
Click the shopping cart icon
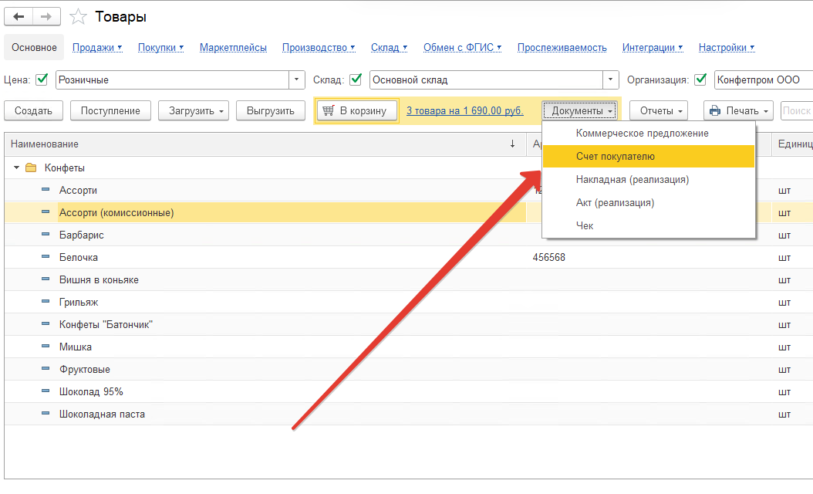(x=328, y=110)
